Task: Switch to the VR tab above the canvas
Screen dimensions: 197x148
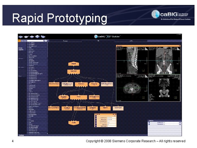Action: coord(98,41)
